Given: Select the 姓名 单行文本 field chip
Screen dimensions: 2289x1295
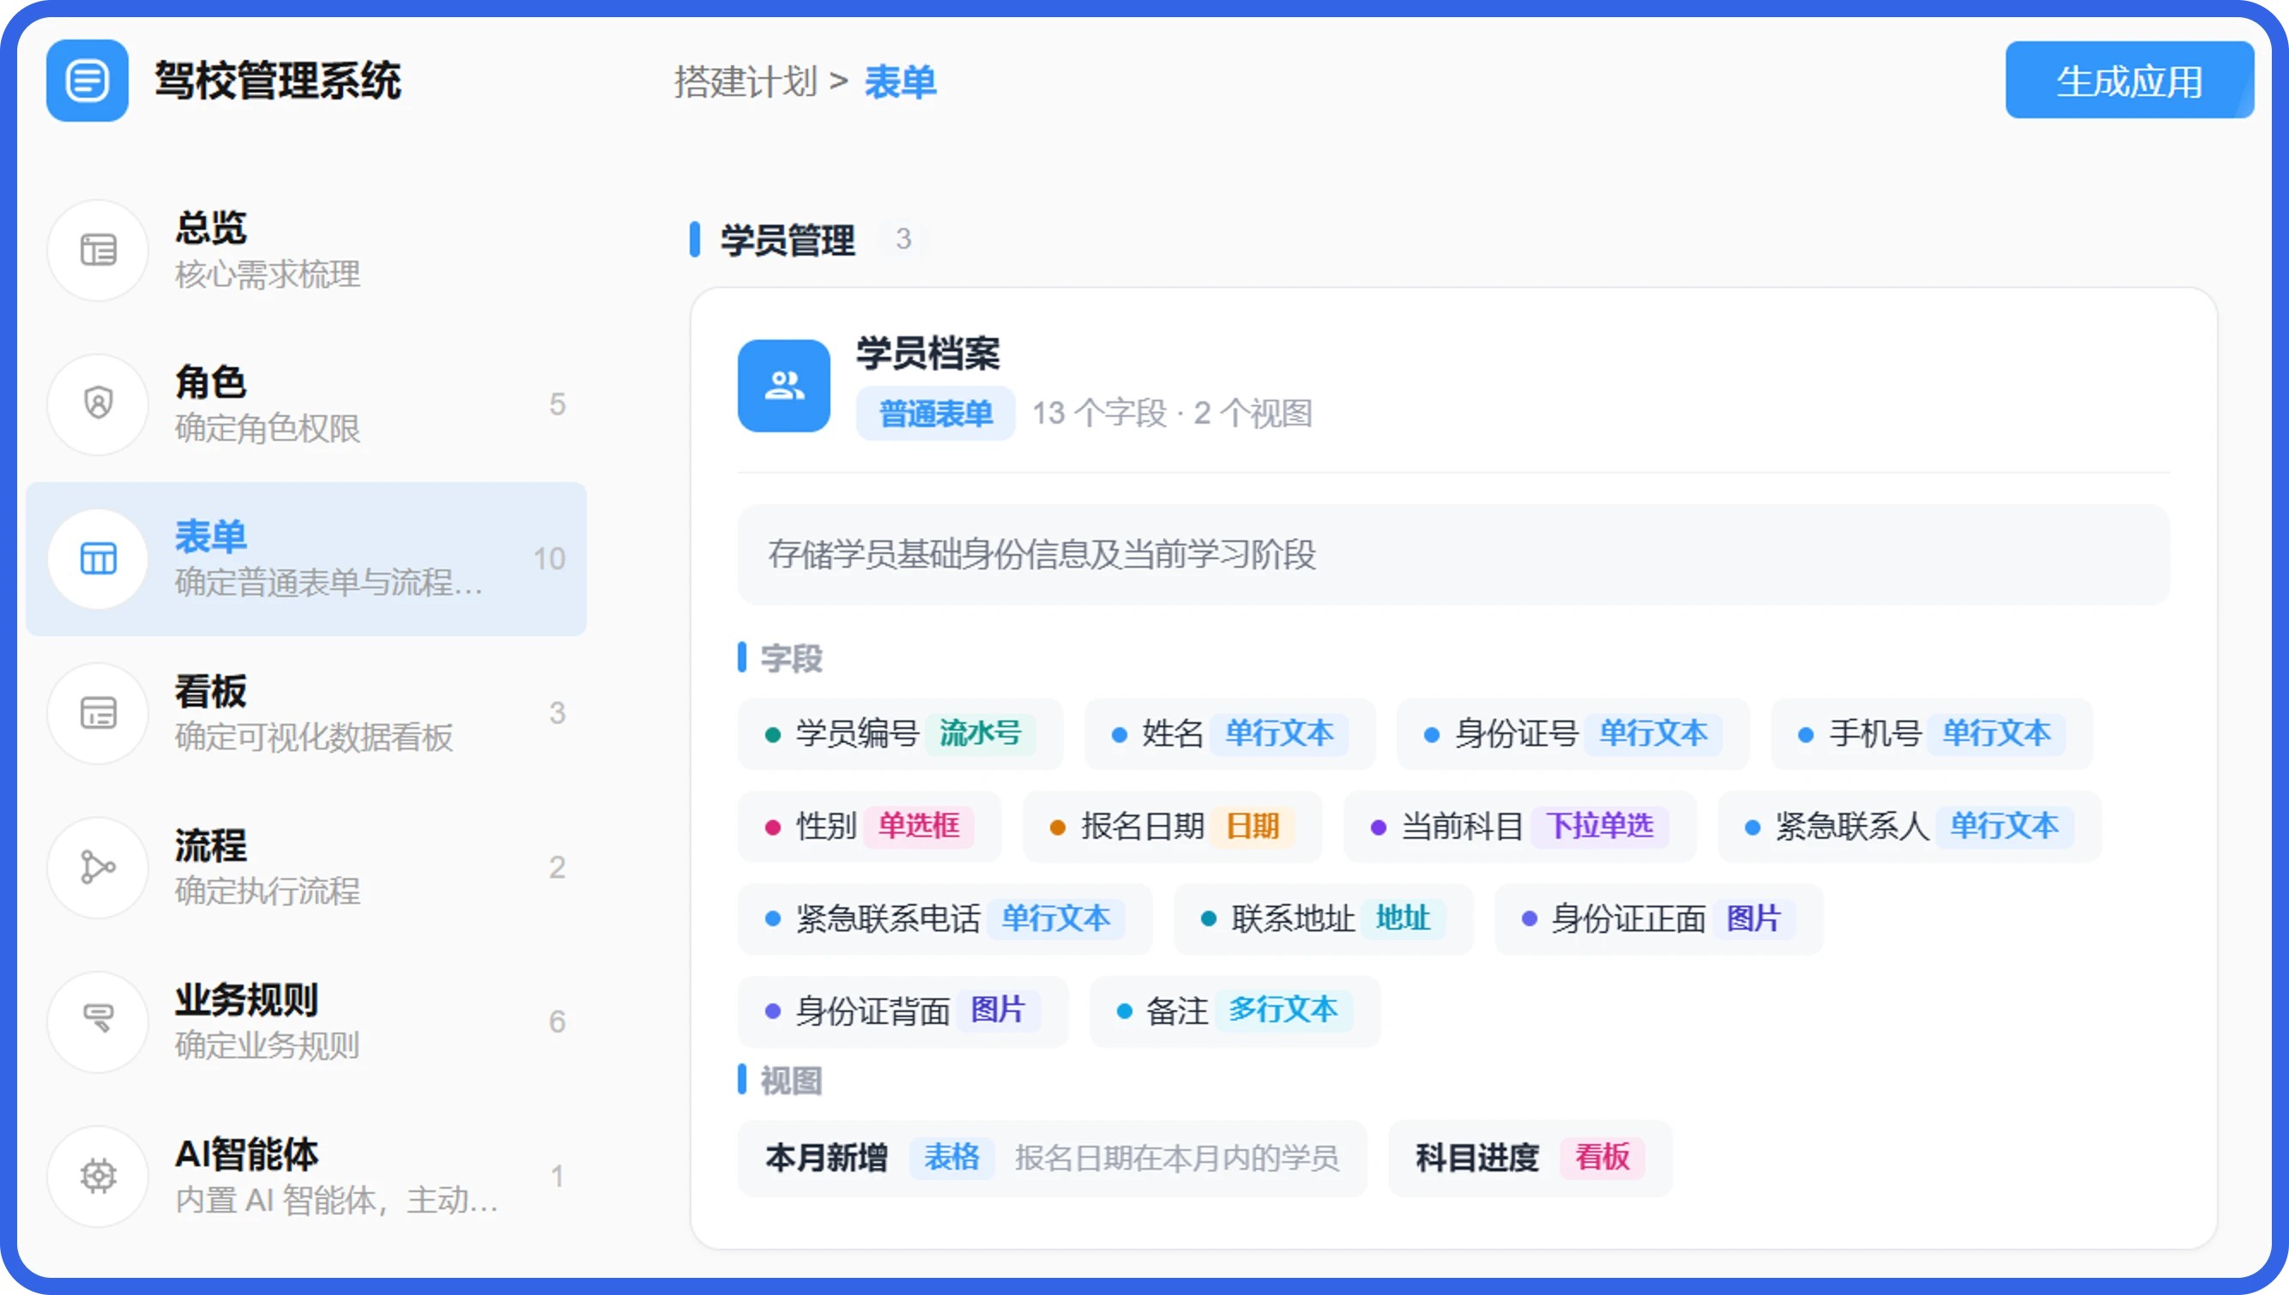Looking at the screenshot, I should coord(1229,734).
